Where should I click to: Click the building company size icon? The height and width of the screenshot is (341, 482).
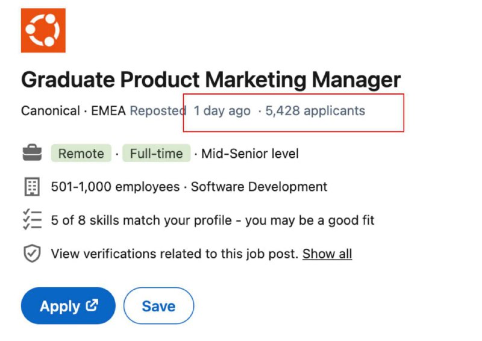[32, 187]
